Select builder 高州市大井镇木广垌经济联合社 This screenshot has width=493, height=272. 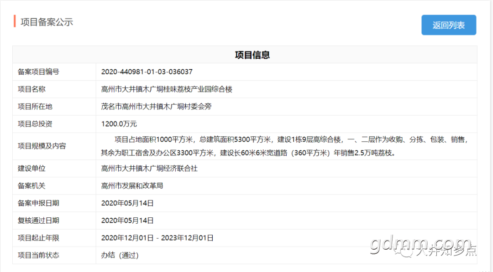click(x=149, y=169)
